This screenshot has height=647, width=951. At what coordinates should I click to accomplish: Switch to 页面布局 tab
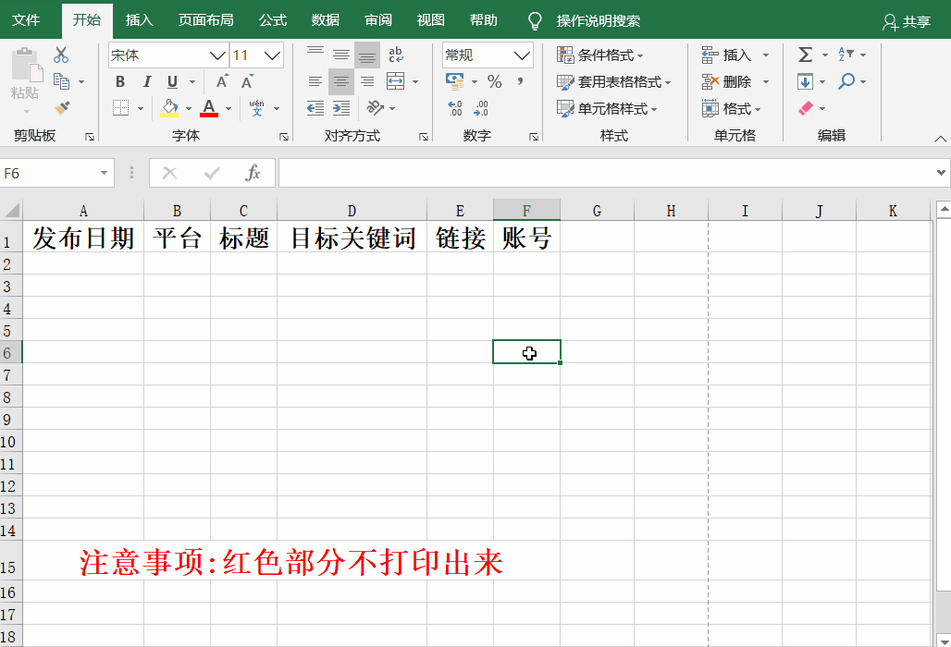pos(206,20)
